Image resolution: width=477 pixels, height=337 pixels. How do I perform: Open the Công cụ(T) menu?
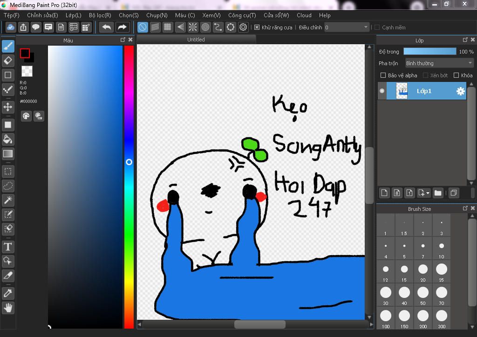pyautogui.click(x=242, y=15)
